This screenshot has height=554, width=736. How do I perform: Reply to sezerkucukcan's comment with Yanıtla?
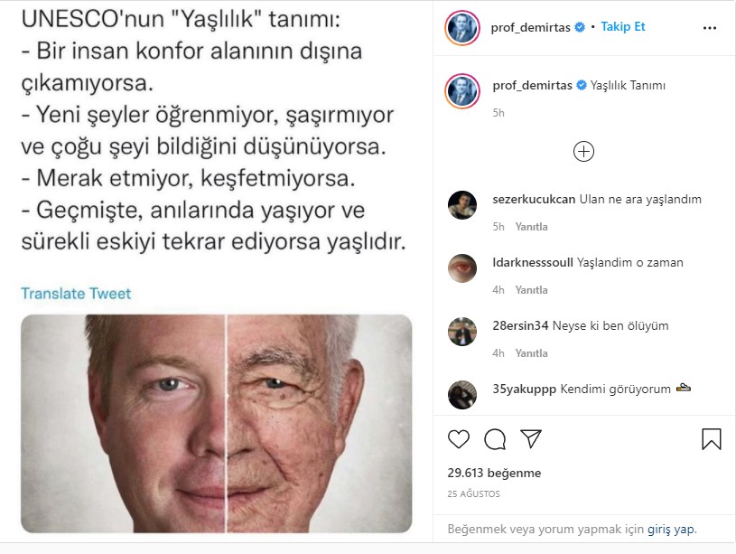pos(531,227)
